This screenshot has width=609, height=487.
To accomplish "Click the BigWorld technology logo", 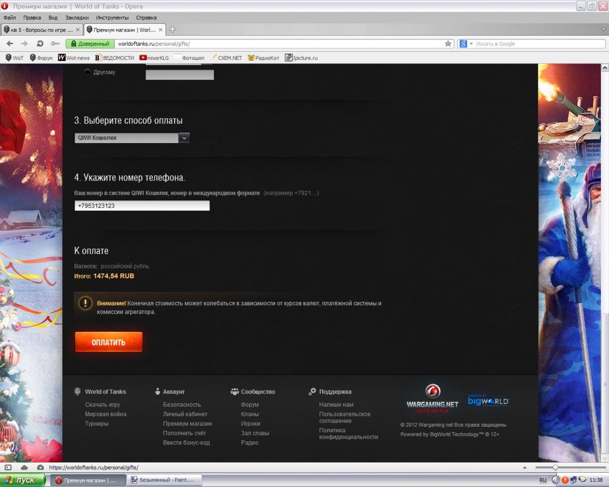I will coord(488,401).
